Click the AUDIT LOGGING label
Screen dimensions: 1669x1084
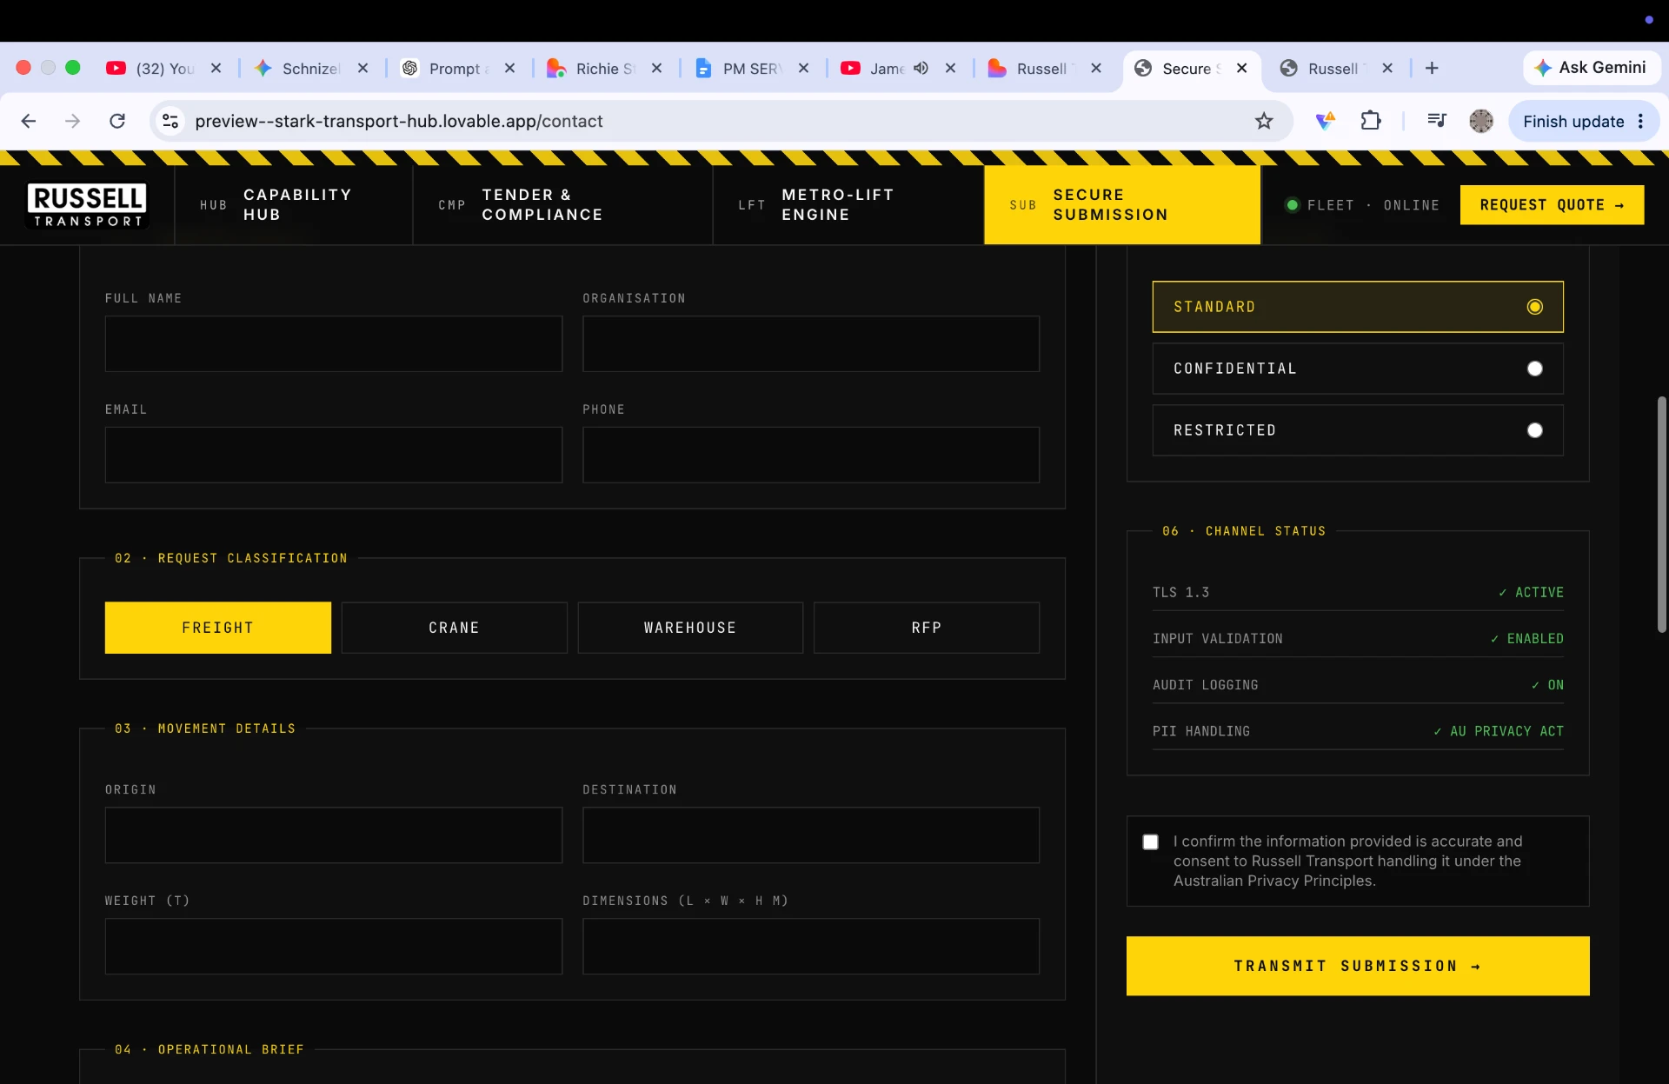1205,685
